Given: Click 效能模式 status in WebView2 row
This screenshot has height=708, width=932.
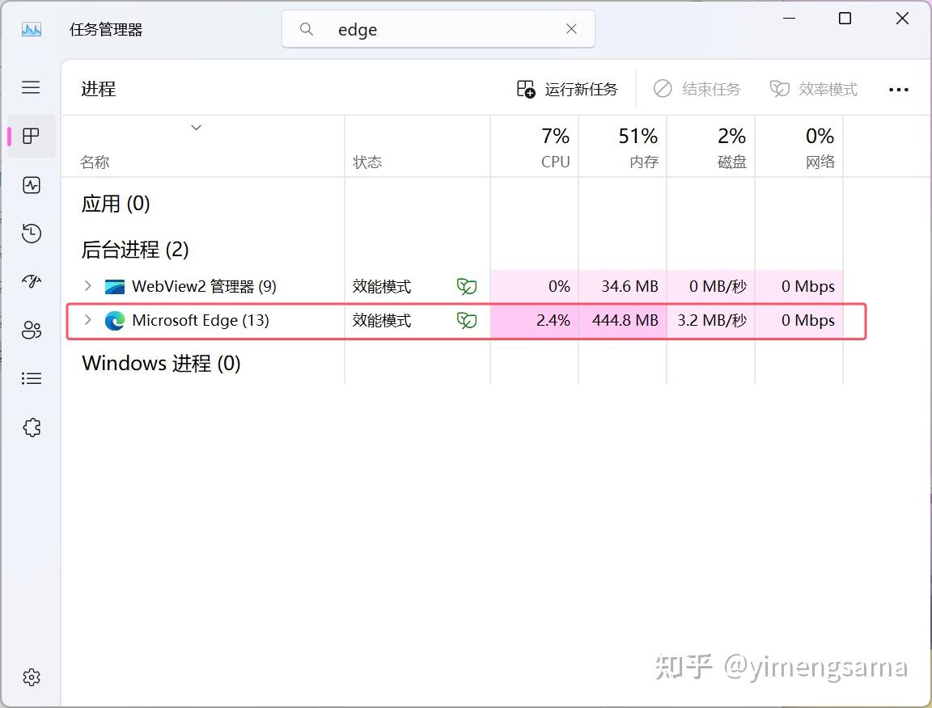Looking at the screenshot, I should (x=382, y=286).
